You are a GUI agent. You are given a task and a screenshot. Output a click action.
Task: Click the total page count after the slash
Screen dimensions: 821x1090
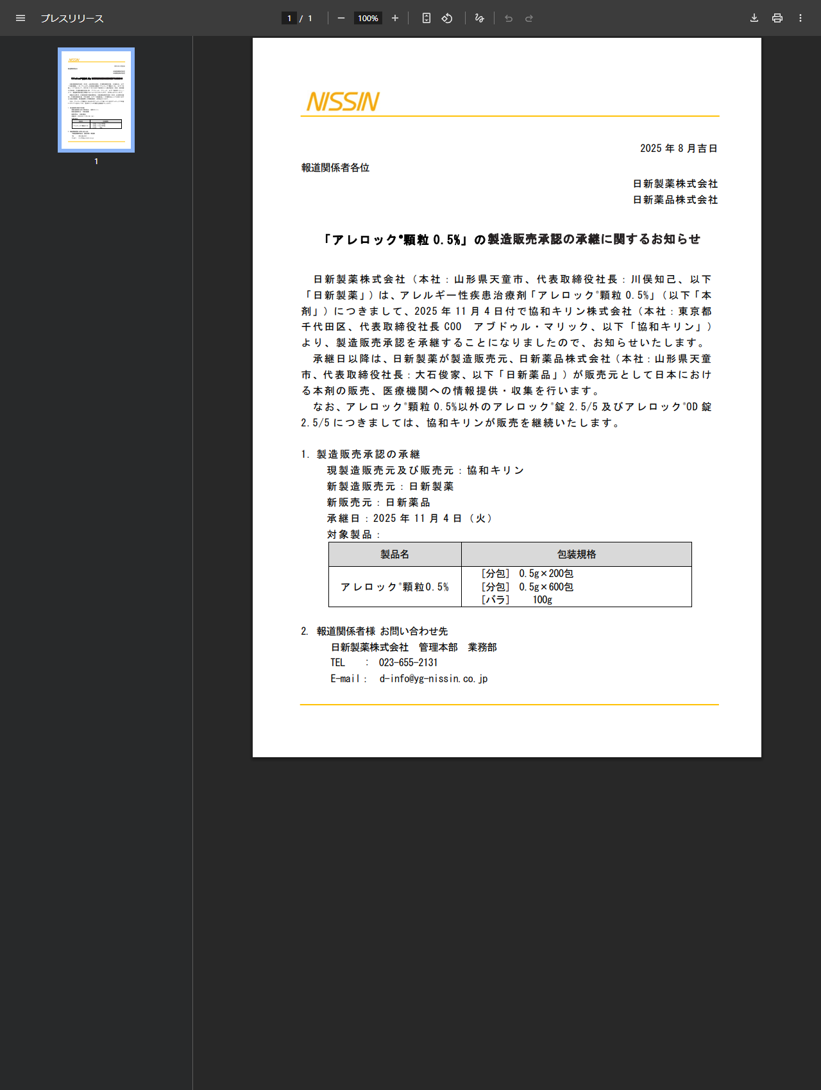coord(310,19)
